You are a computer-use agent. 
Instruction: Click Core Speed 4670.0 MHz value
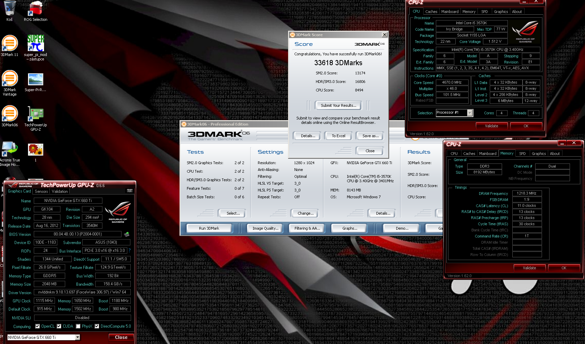click(452, 82)
